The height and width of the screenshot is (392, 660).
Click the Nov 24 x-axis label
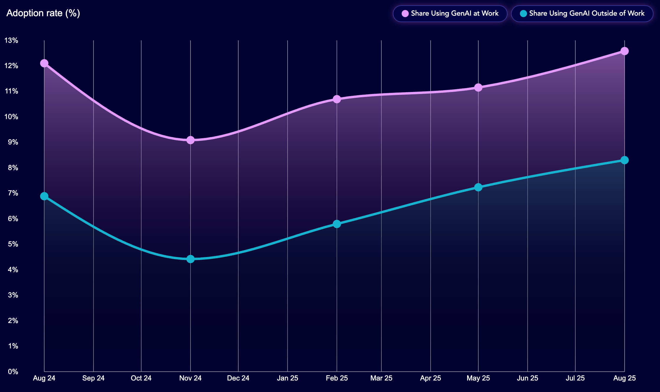click(x=191, y=378)
